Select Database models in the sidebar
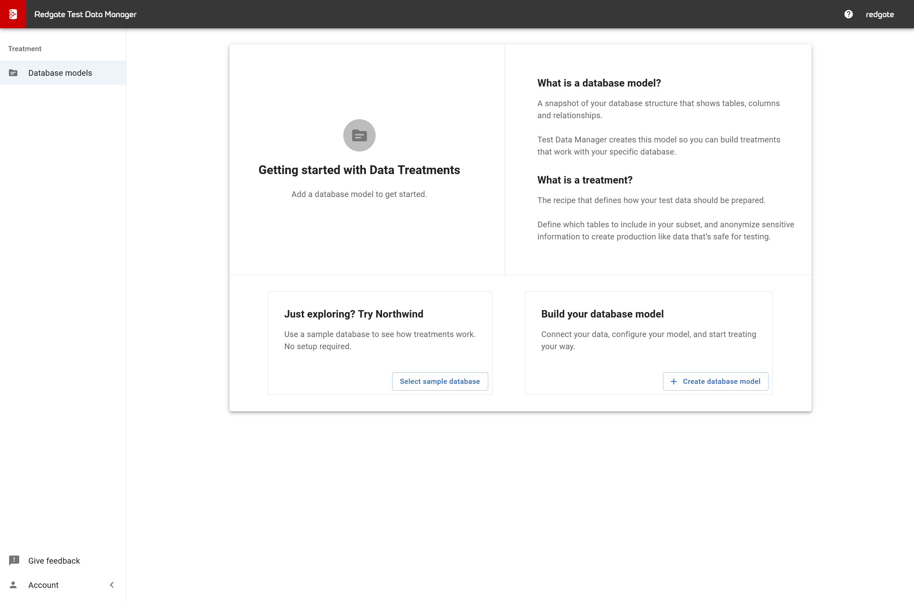This screenshot has height=601, width=914. [60, 72]
